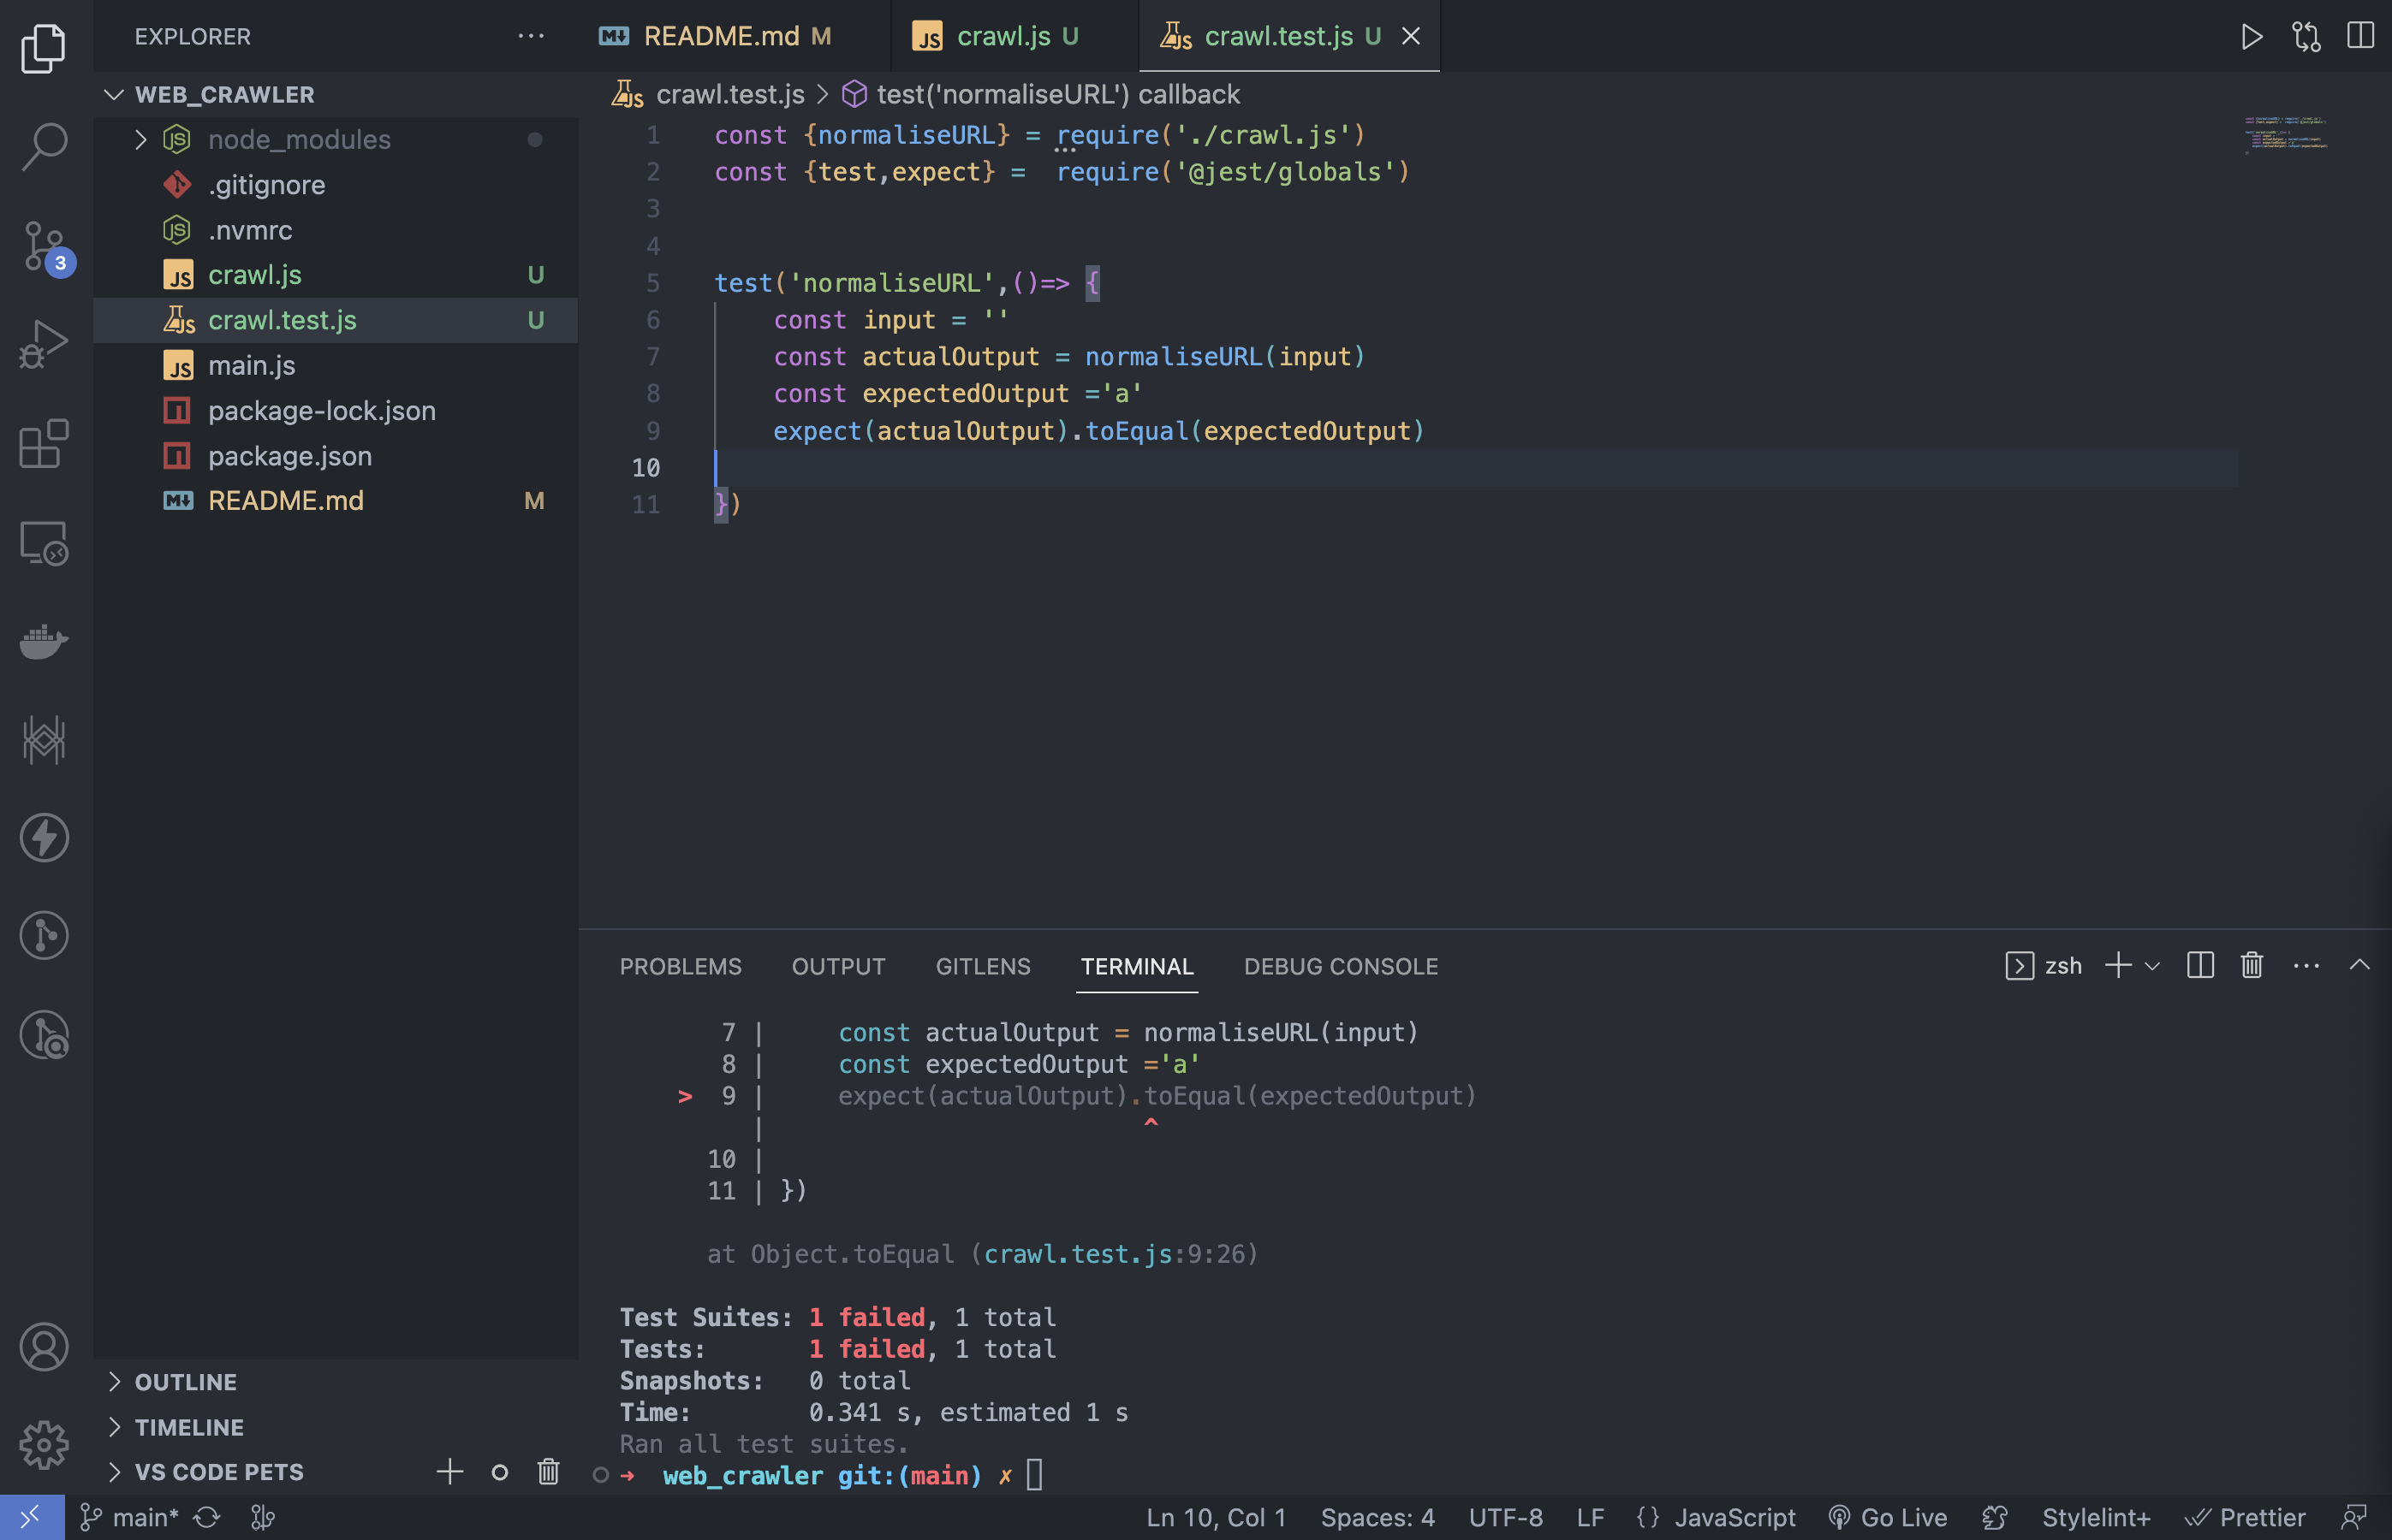Viewport: 2392px width, 1540px height.
Task: Click the JavaScript language mode button
Action: pos(1734,1517)
